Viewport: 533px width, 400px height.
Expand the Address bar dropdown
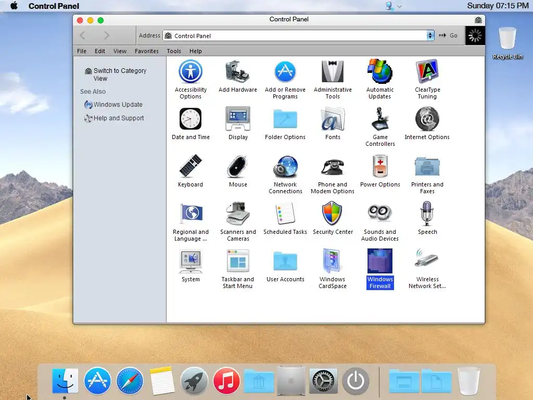coord(430,35)
